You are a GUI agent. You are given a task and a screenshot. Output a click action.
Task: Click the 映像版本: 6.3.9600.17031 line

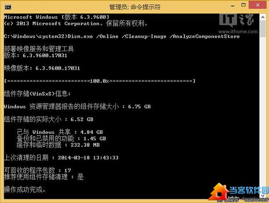pyautogui.click(x=42, y=68)
